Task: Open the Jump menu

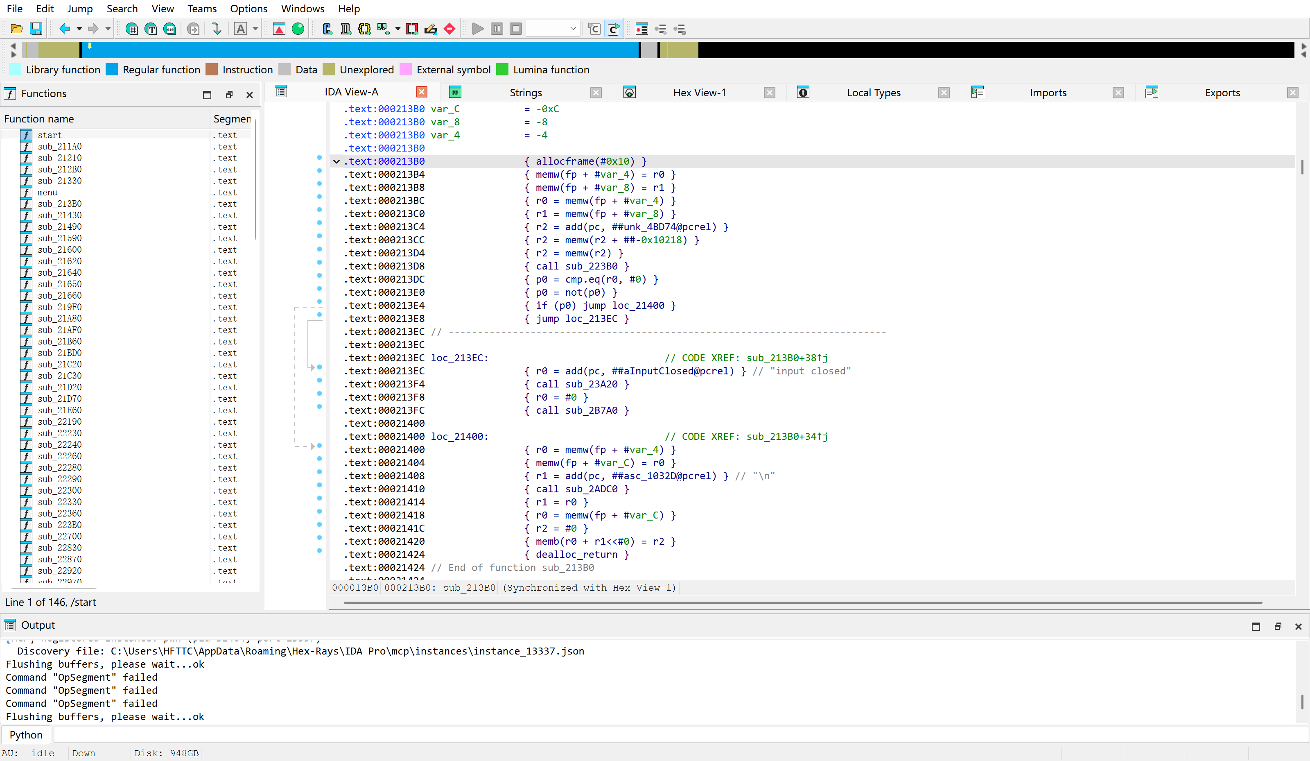Action: [x=79, y=9]
